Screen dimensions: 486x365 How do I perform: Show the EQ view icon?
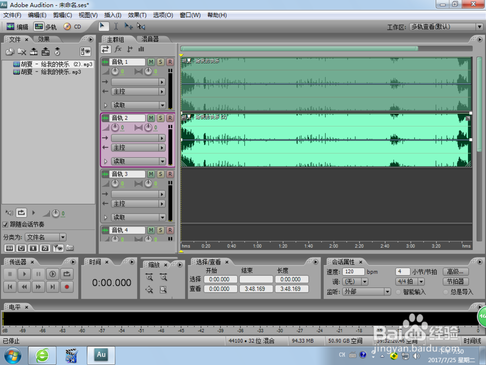point(141,49)
